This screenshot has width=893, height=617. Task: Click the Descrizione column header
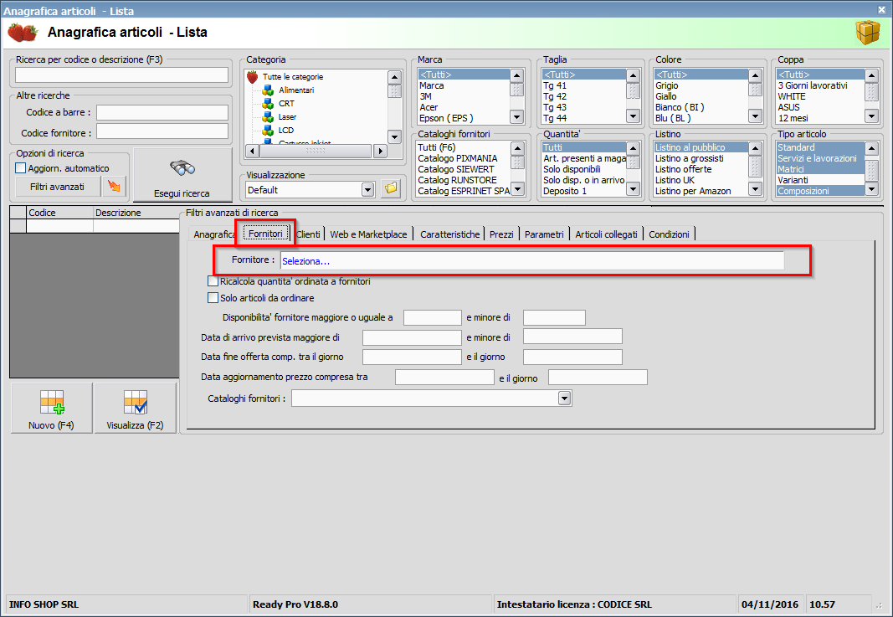[x=136, y=213]
